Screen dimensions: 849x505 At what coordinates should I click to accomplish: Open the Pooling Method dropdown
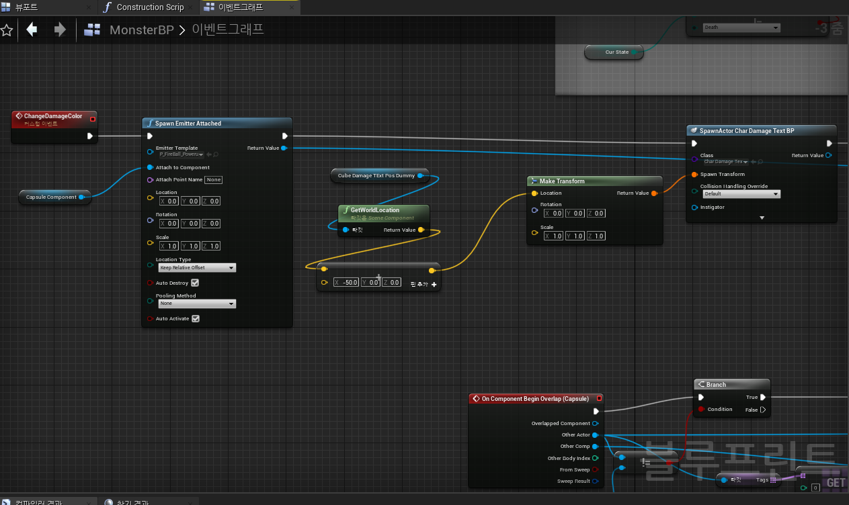pyautogui.click(x=197, y=304)
